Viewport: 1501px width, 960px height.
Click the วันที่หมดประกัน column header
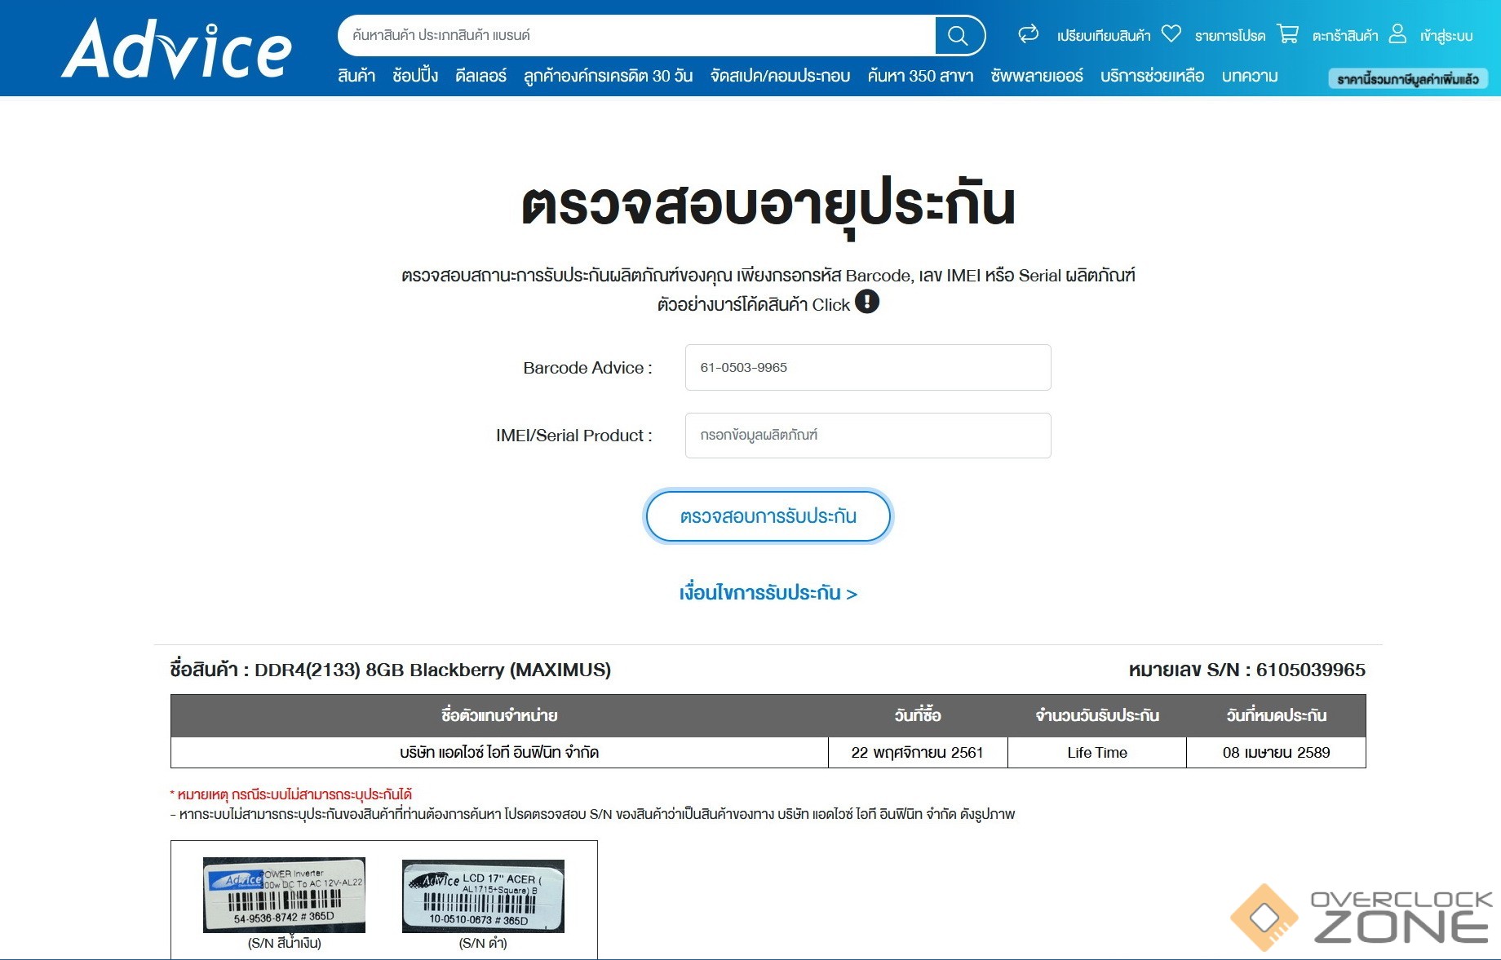[1276, 715]
